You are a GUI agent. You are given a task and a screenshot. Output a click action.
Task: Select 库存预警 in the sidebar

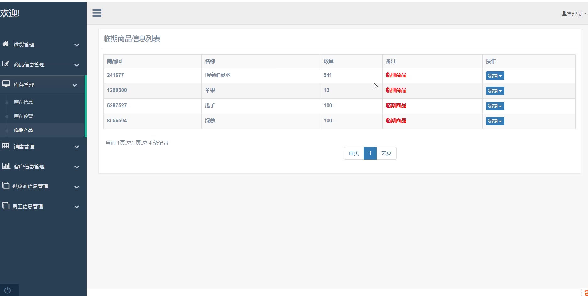23,116
